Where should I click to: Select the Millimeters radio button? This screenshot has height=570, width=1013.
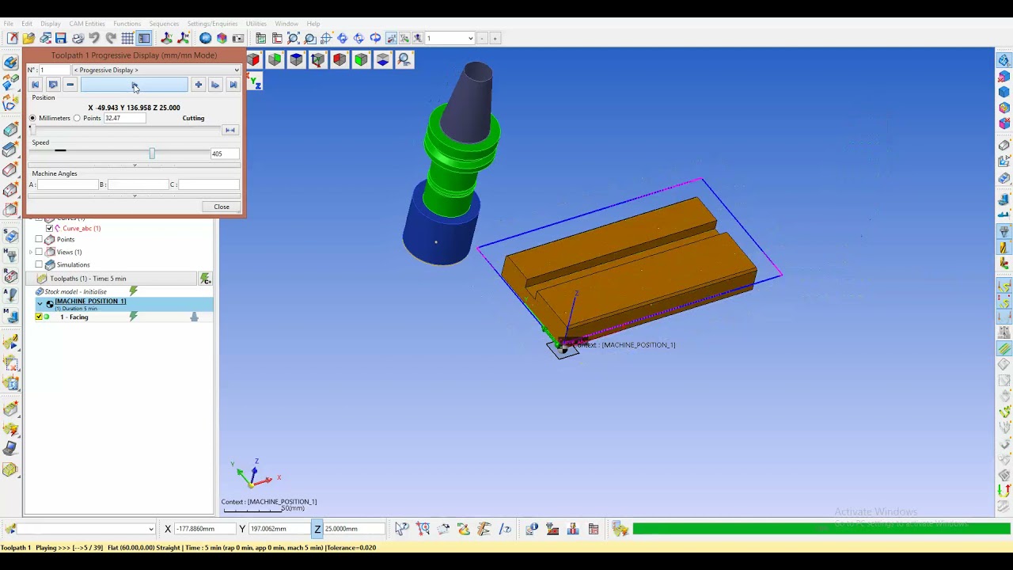pos(32,118)
